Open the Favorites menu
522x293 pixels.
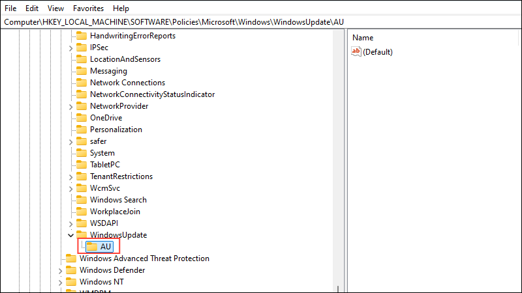pyautogui.click(x=88, y=8)
